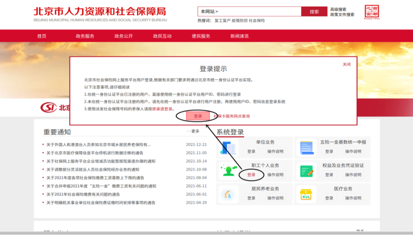
Task: Click the date 2021-04-29 in notices
Action: [x=196, y=203]
